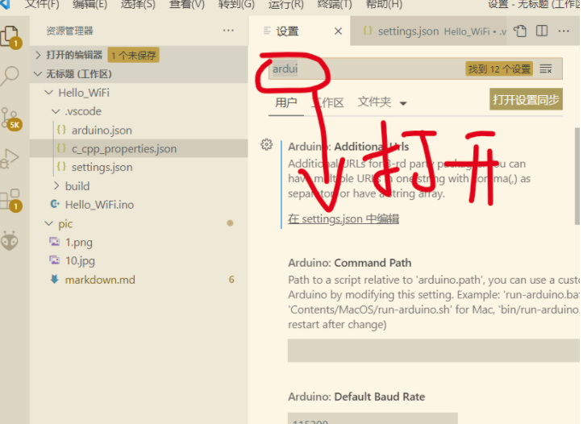Open the 帮助(H) menu
The width and height of the screenshot is (583, 424).
tap(384, 5)
